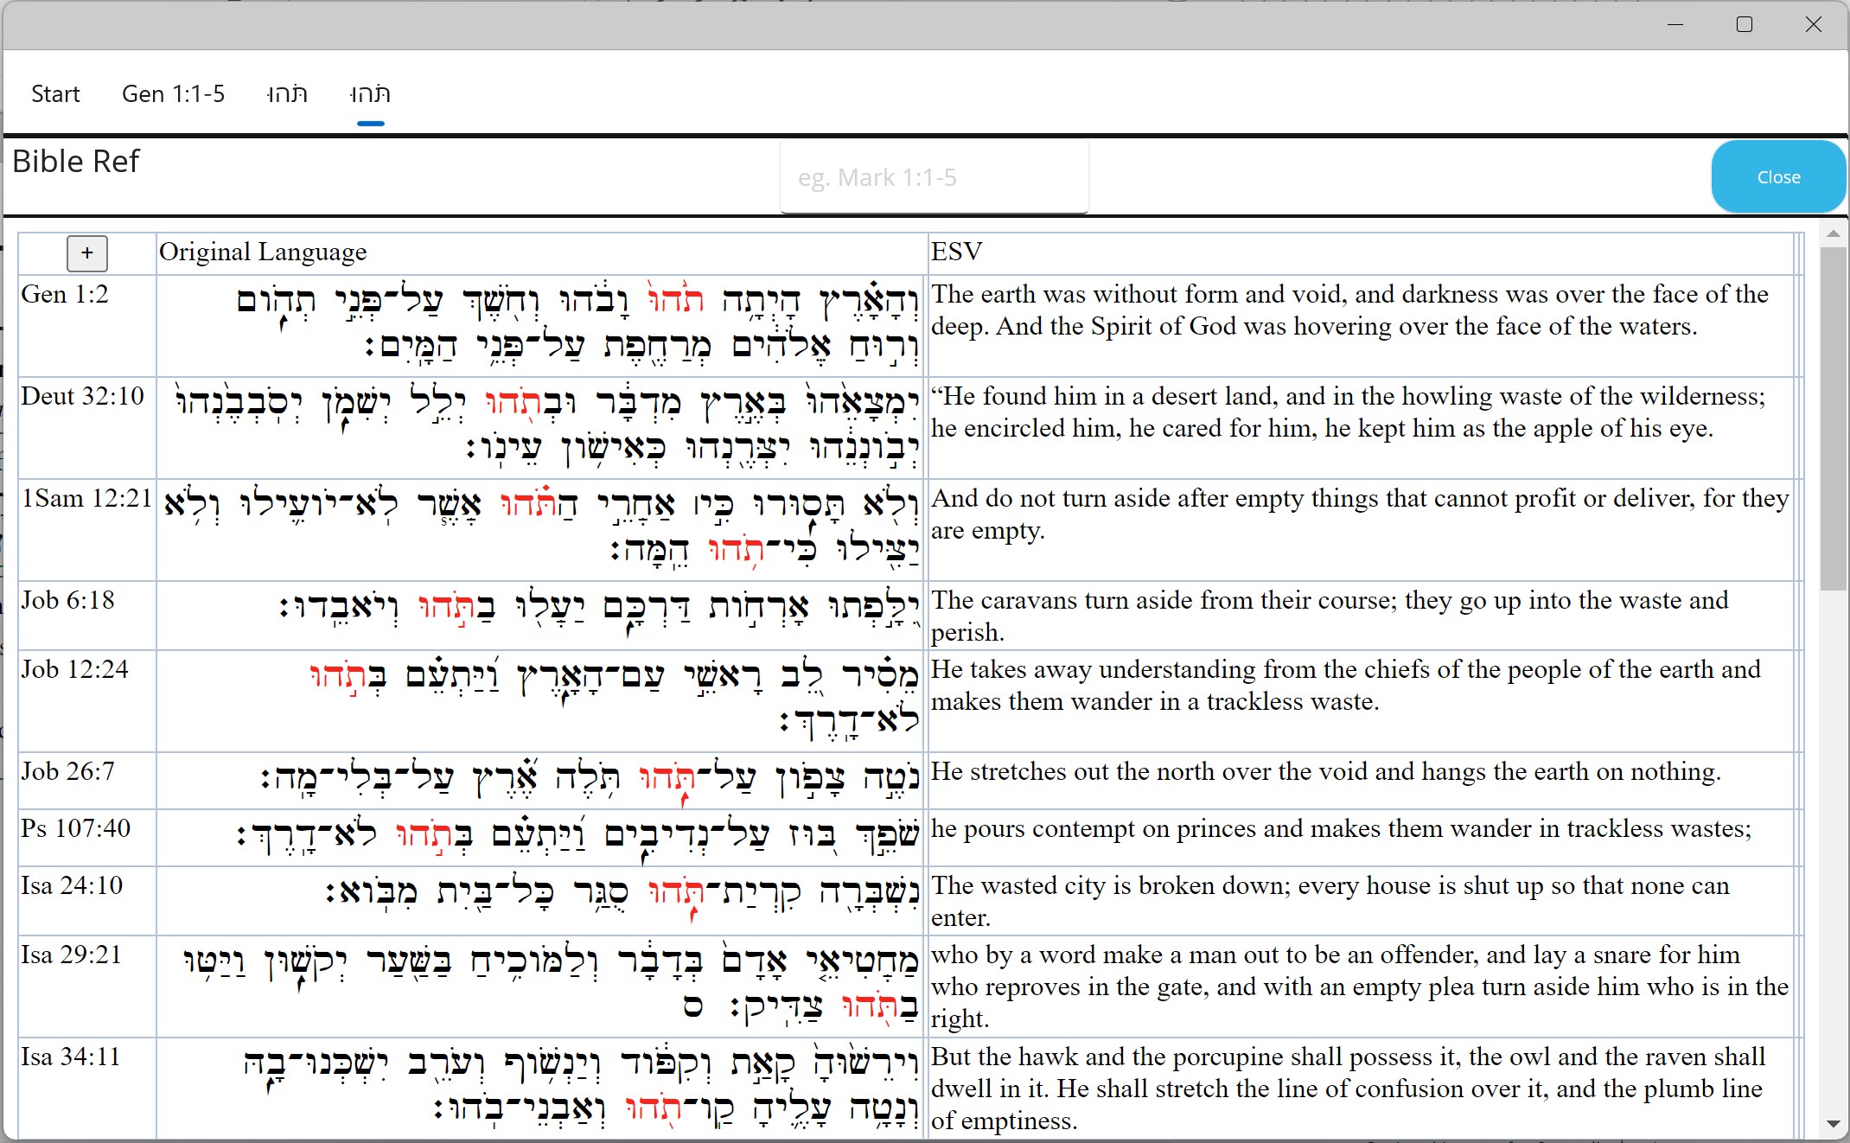This screenshot has width=1850, height=1143.
Task: Click the Close button
Action: click(1777, 176)
